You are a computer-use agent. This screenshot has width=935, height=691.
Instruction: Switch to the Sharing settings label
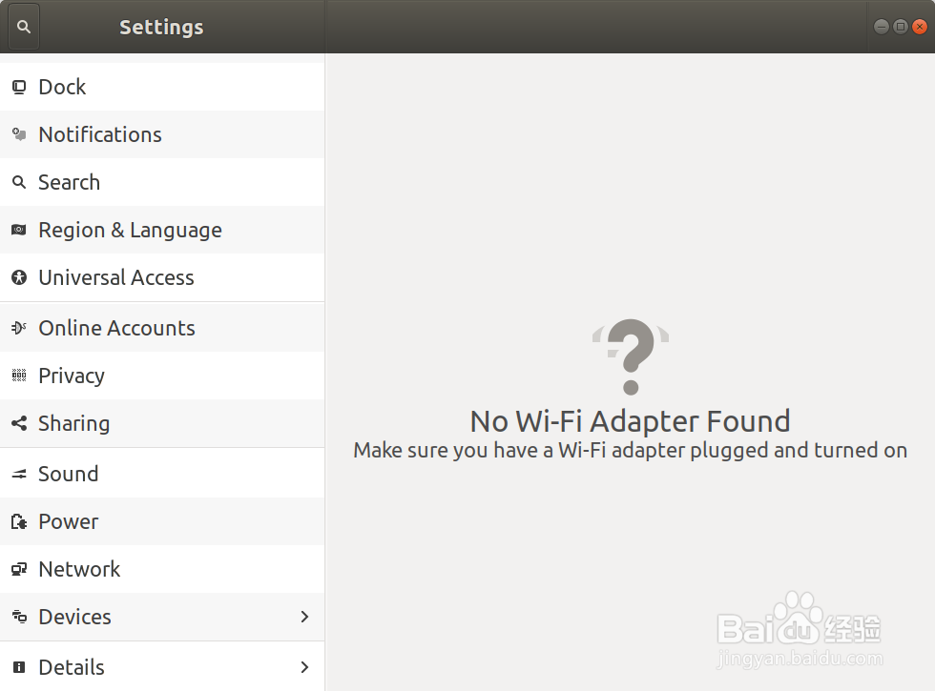pyautogui.click(x=74, y=423)
